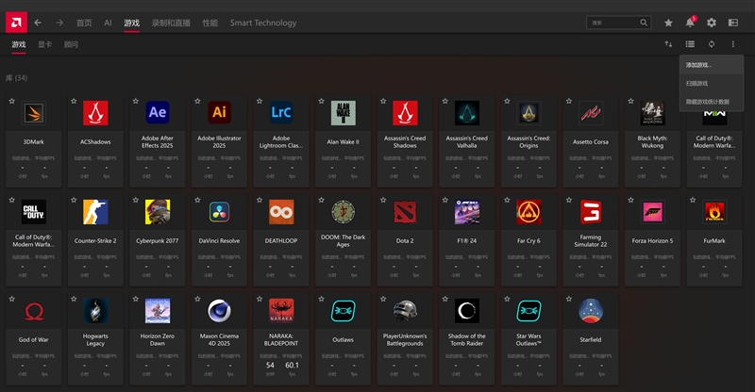Open the Forza Horizon 5 icon
This screenshot has height=392, width=755.
pyautogui.click(x=652, y=212)
